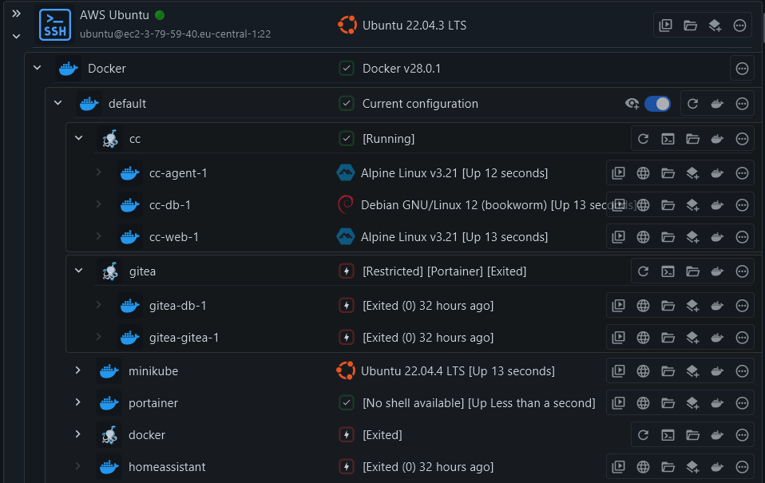Click the "[Restricted] [Portainer] [Exited]" status
Viewport: 765px width, 483px height.
coord(445,271)
